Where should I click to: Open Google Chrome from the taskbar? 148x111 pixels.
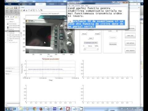click(x=35, y=109)
